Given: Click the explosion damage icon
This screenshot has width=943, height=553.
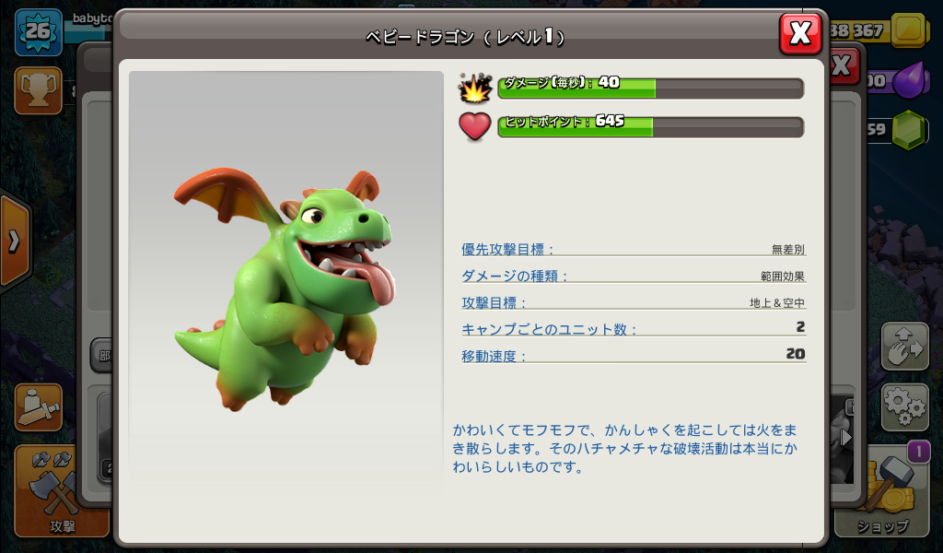Looking at the screenshot, I should pyautogui.click(x=475, y=88).
